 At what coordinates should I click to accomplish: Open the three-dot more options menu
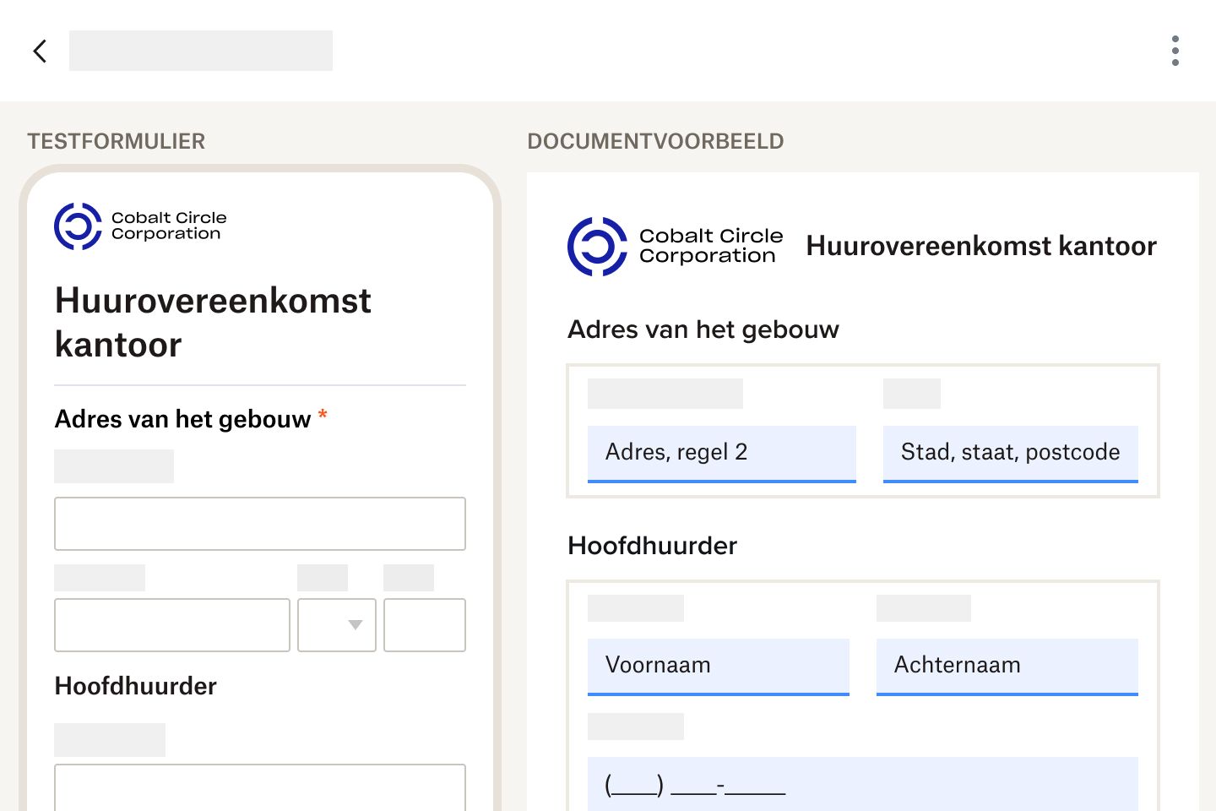pos(1175,51)
